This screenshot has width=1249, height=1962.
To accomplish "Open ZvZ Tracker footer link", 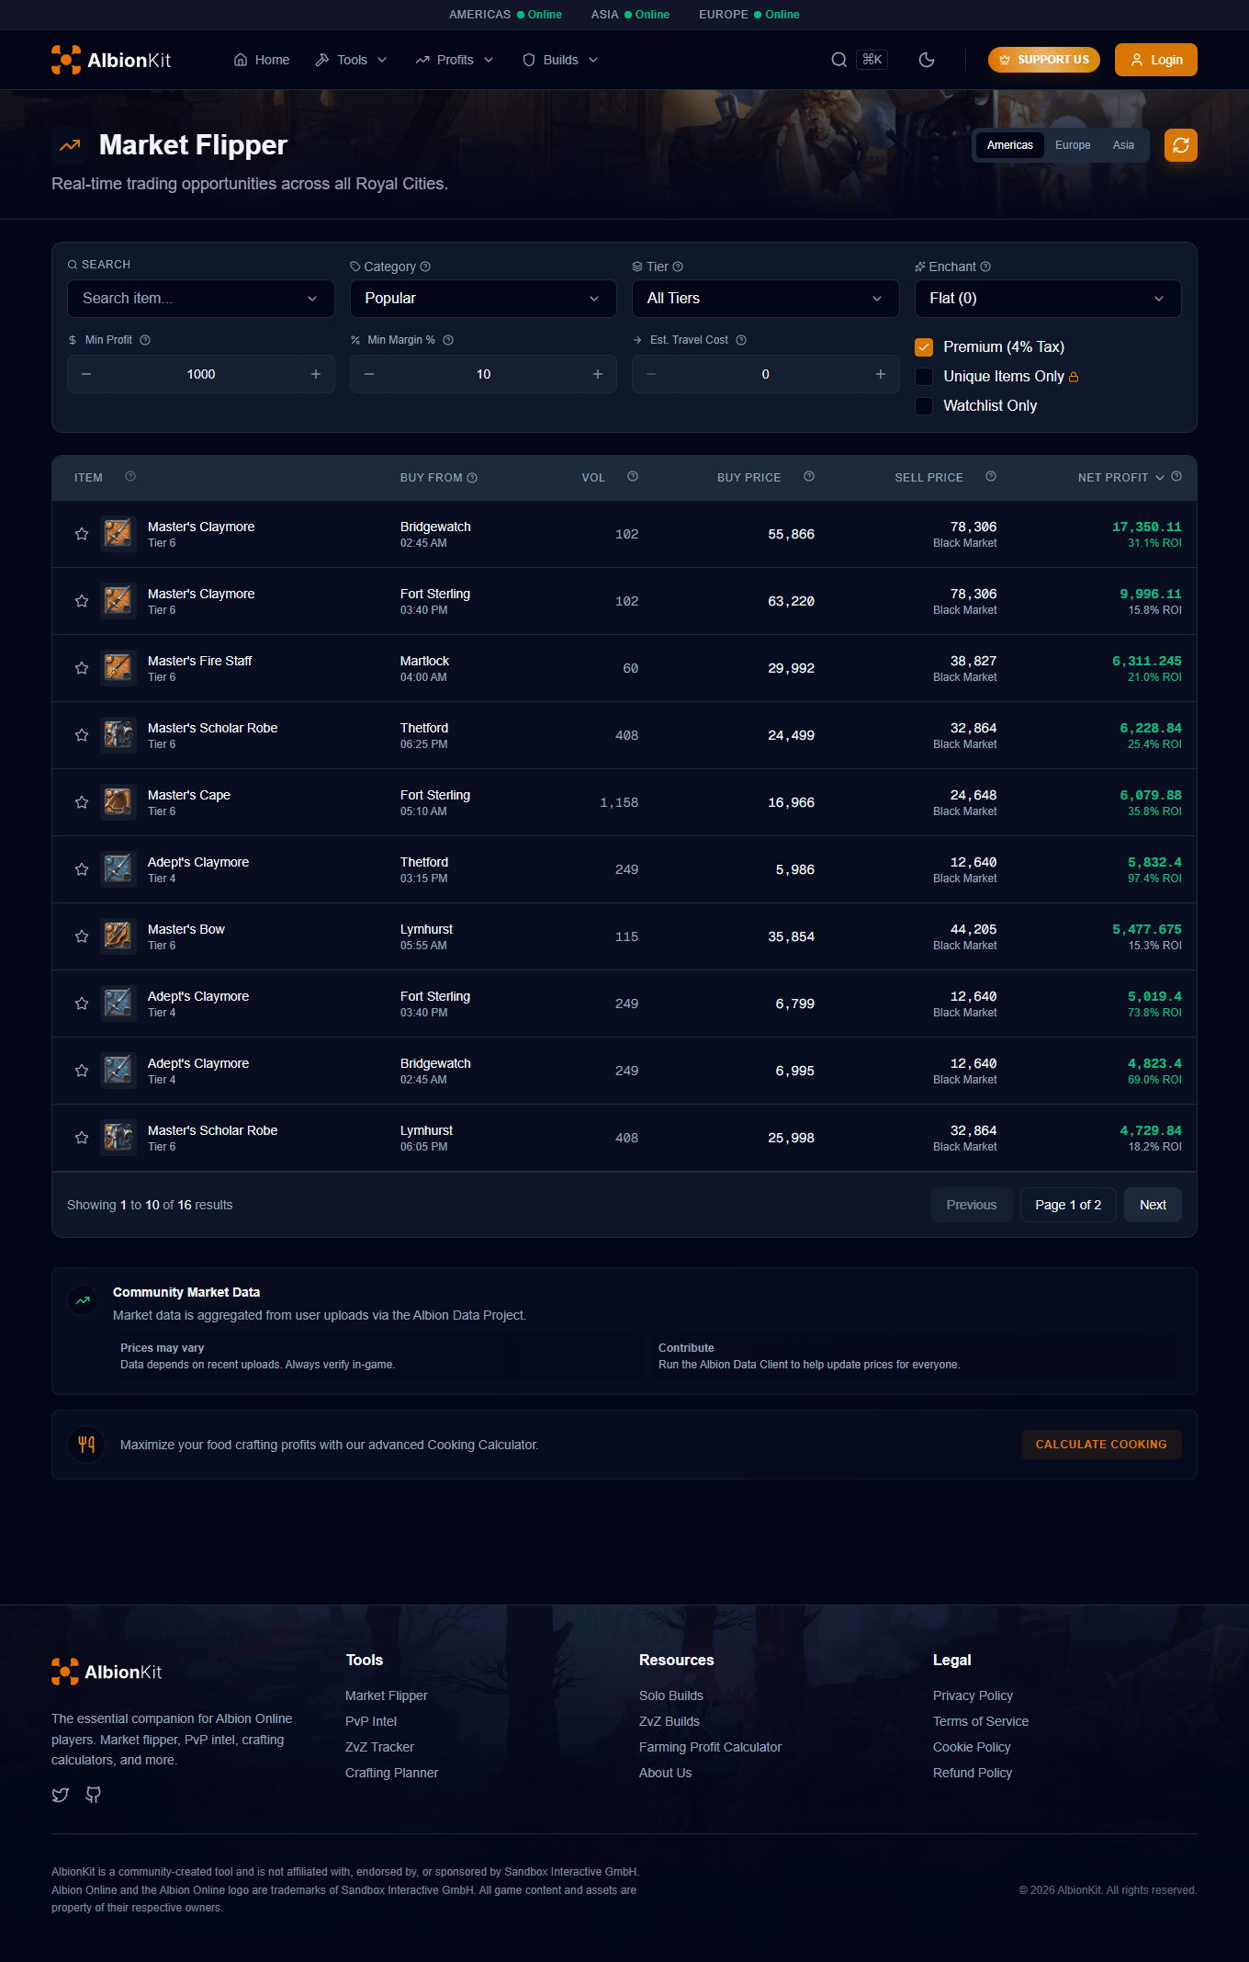I will click(x=379, y=1747).
